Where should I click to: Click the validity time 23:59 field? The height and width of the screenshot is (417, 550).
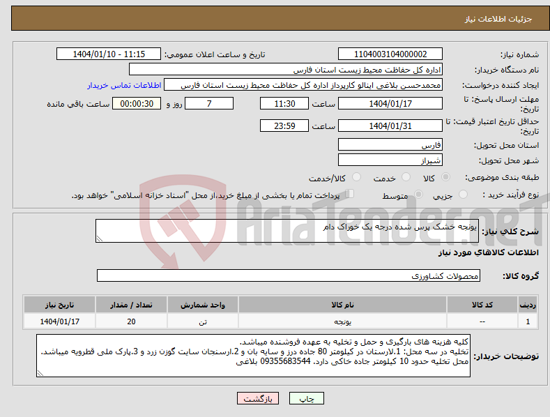pyautogui.click(x=284, y=126)
